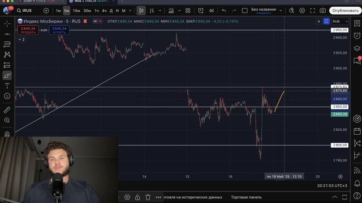
Task: Select the 5м timeframe
Action: (67, 11)
